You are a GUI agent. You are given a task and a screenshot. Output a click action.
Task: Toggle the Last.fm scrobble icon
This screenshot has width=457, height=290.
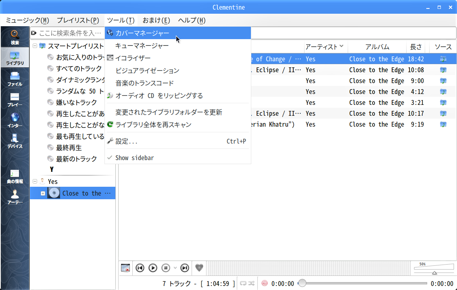[x=265, y=283]
